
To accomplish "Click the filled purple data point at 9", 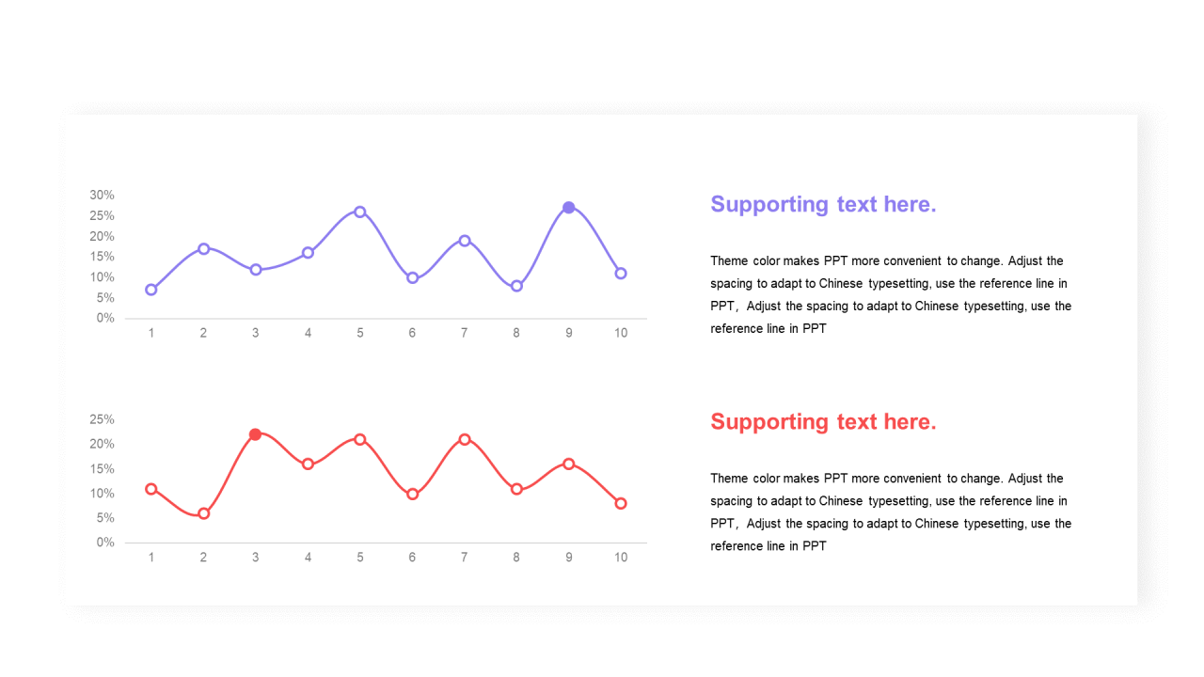I will tap(568, 208).
